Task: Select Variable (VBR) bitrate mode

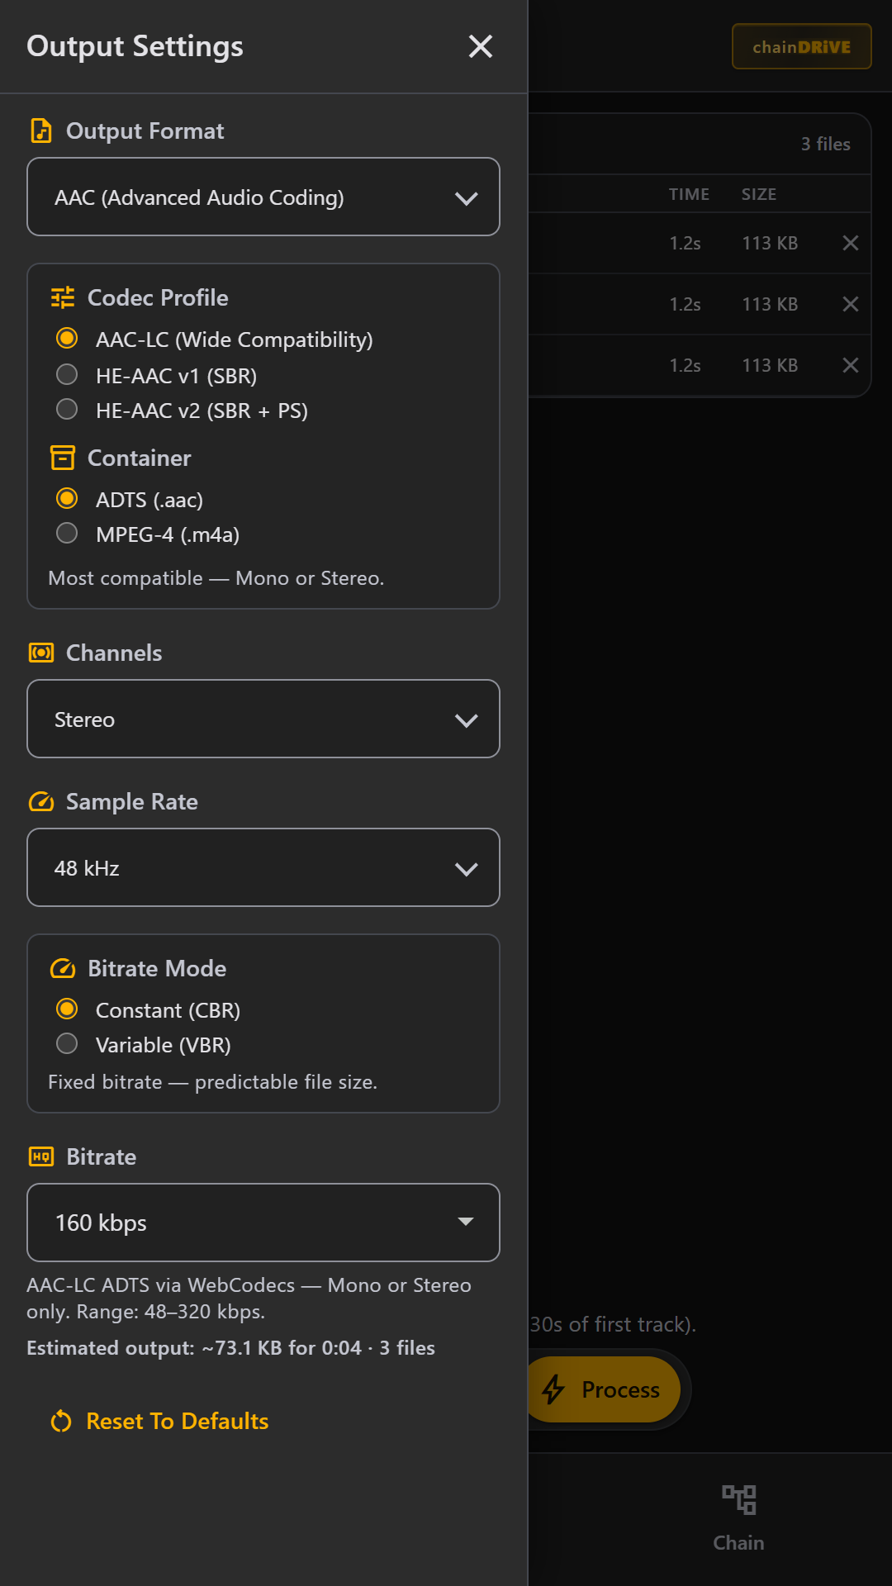Action: pos(144,1044)
